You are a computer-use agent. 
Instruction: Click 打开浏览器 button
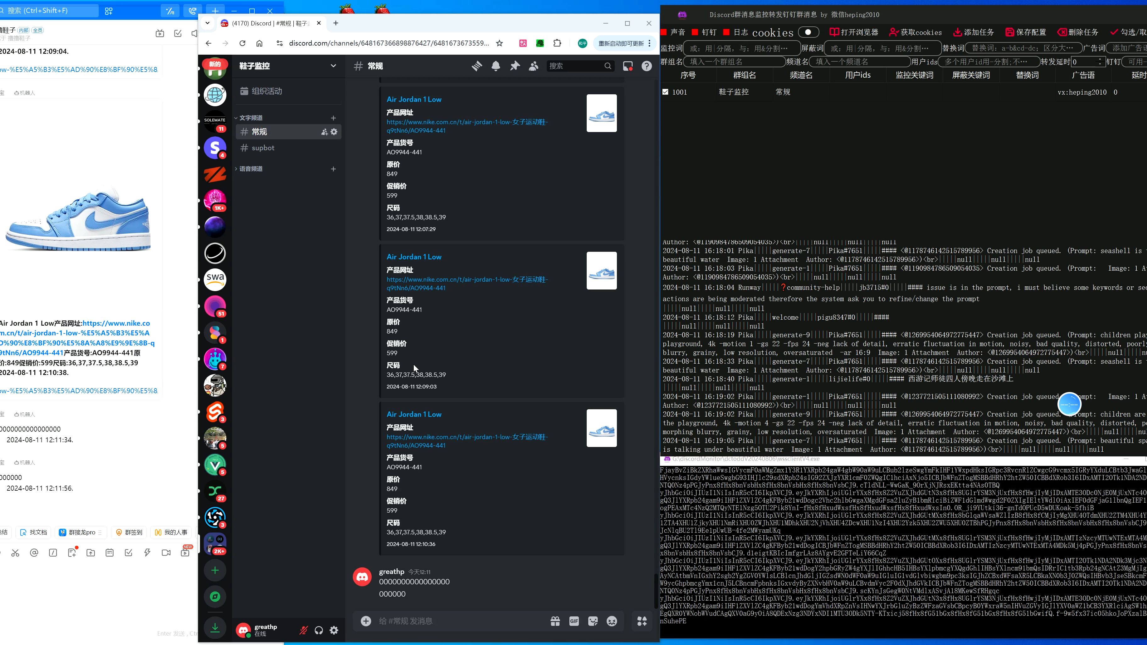(x=854, y=32)
